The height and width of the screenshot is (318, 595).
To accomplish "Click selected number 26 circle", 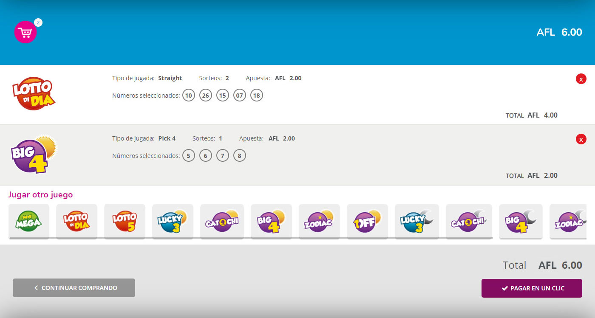I will click(206, 96).
